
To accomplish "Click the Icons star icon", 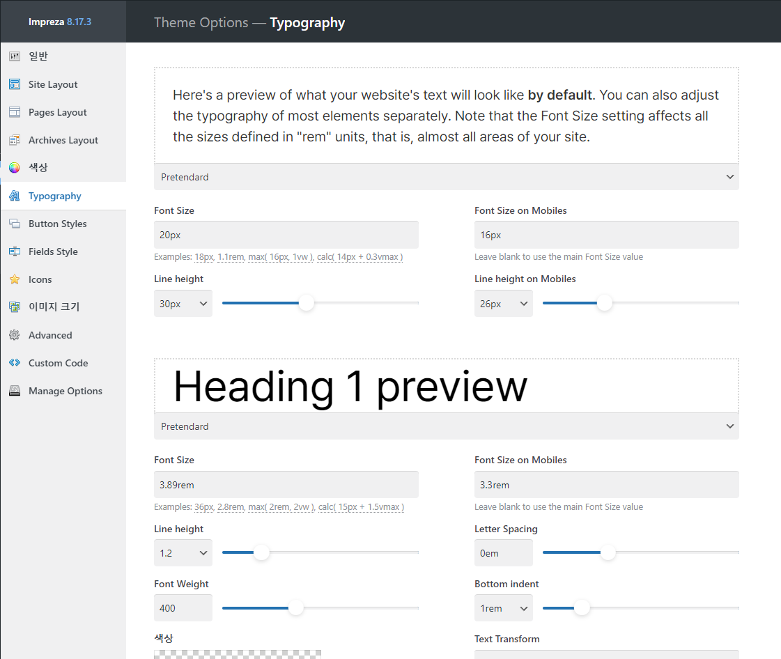I will click(15, 279).
